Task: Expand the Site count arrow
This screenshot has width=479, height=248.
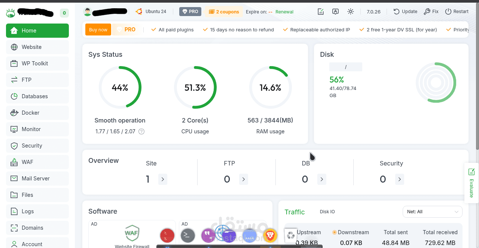Action: pyautogui.click(x=163, y=179)
